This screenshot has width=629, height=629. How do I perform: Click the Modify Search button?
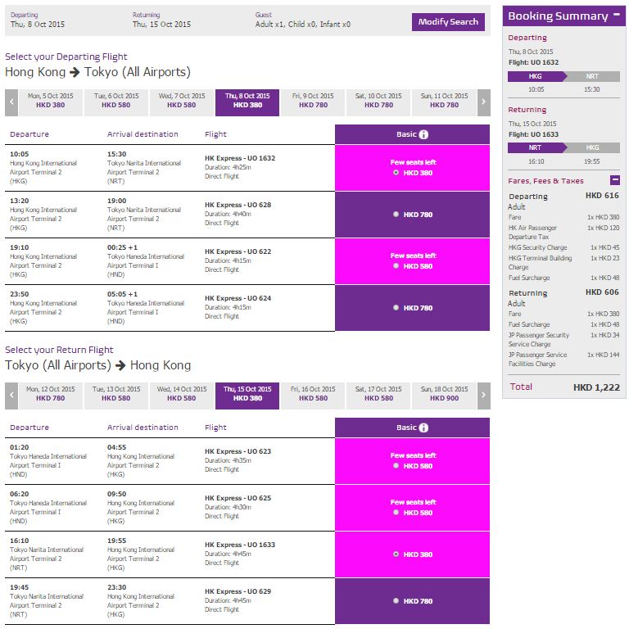pos(448,22)
